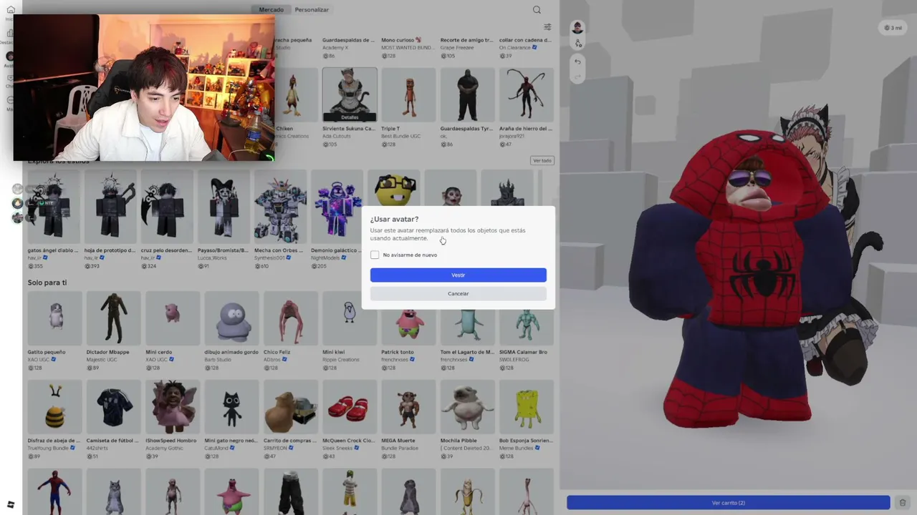This screenshot has width=917, height=515.
Task: Select the 'cruz pelo desorden' style thumbnail
Action: [168, 207]
